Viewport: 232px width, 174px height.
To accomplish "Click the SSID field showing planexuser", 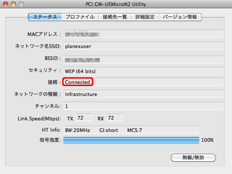I will 143,46.
